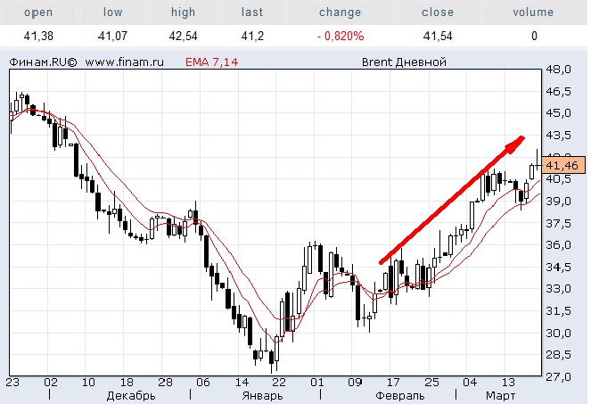Viewport: 591px width, 404px height.
Task: Click the current price marker 41,46
Action: click(x=562, y=165)
